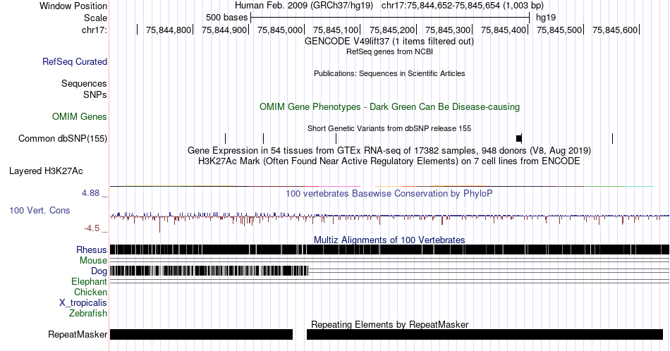Click the 100 vertebrates PhyloP title
670x351 pixels.
(389, 193)
